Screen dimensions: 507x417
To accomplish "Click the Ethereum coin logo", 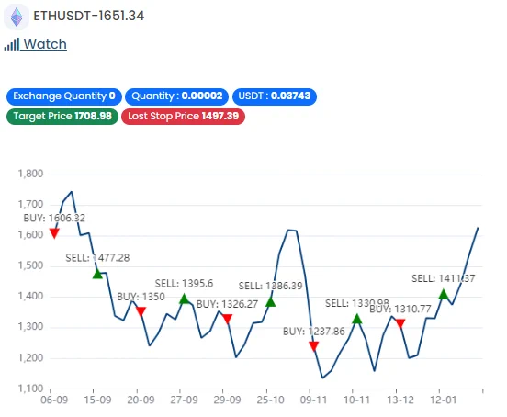I will 17,17.
